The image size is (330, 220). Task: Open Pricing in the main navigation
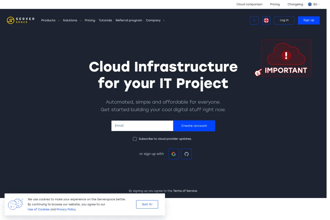(x=90, y=20)
